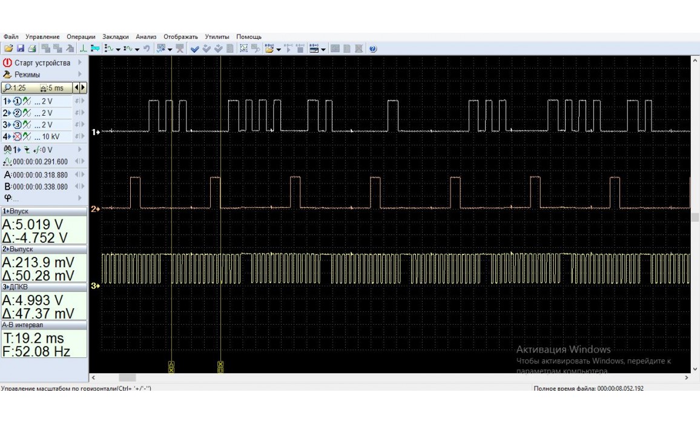Click the blue help question mark icon
700x424 pixels.
coord(373,48)
